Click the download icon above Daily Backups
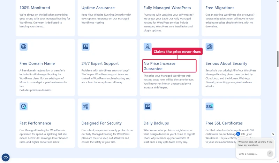Viewport: 279px width, 163px height. click(148, 106)
